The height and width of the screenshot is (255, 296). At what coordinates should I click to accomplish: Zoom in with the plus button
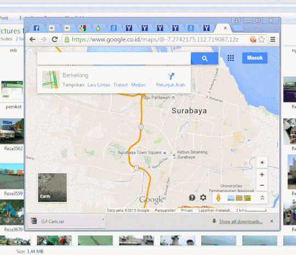(262, 174)
